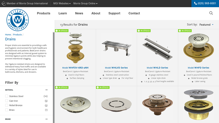The image size is (219, 123).
Task: Click the WHFD Series bronze drain image
Action: pos(199,48)
